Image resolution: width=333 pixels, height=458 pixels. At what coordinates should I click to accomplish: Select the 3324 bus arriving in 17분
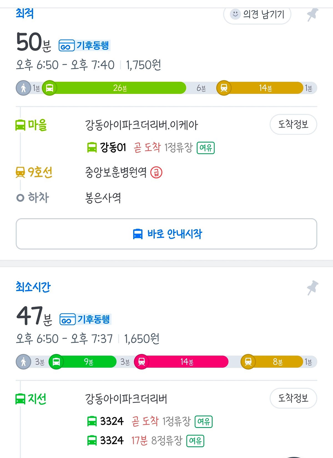[x=145, y=440]
